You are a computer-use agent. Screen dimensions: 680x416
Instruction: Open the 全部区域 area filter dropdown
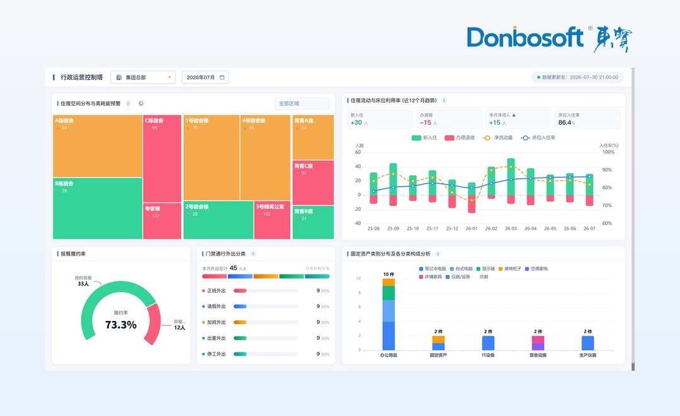tap(302, 104)
